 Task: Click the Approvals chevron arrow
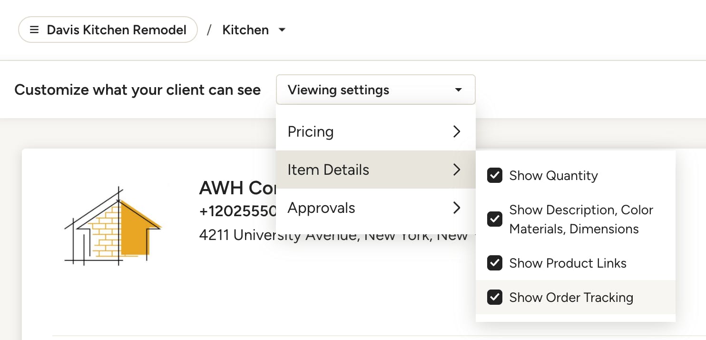coord(457,208)
